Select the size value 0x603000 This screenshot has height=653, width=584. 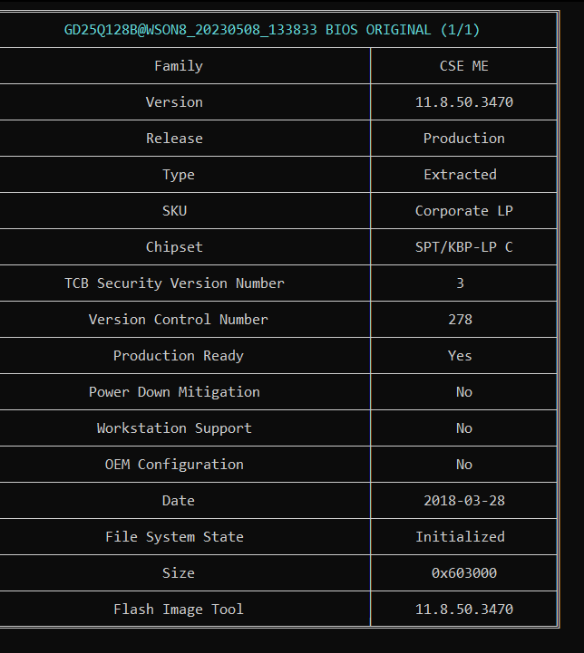click(463, 573)
